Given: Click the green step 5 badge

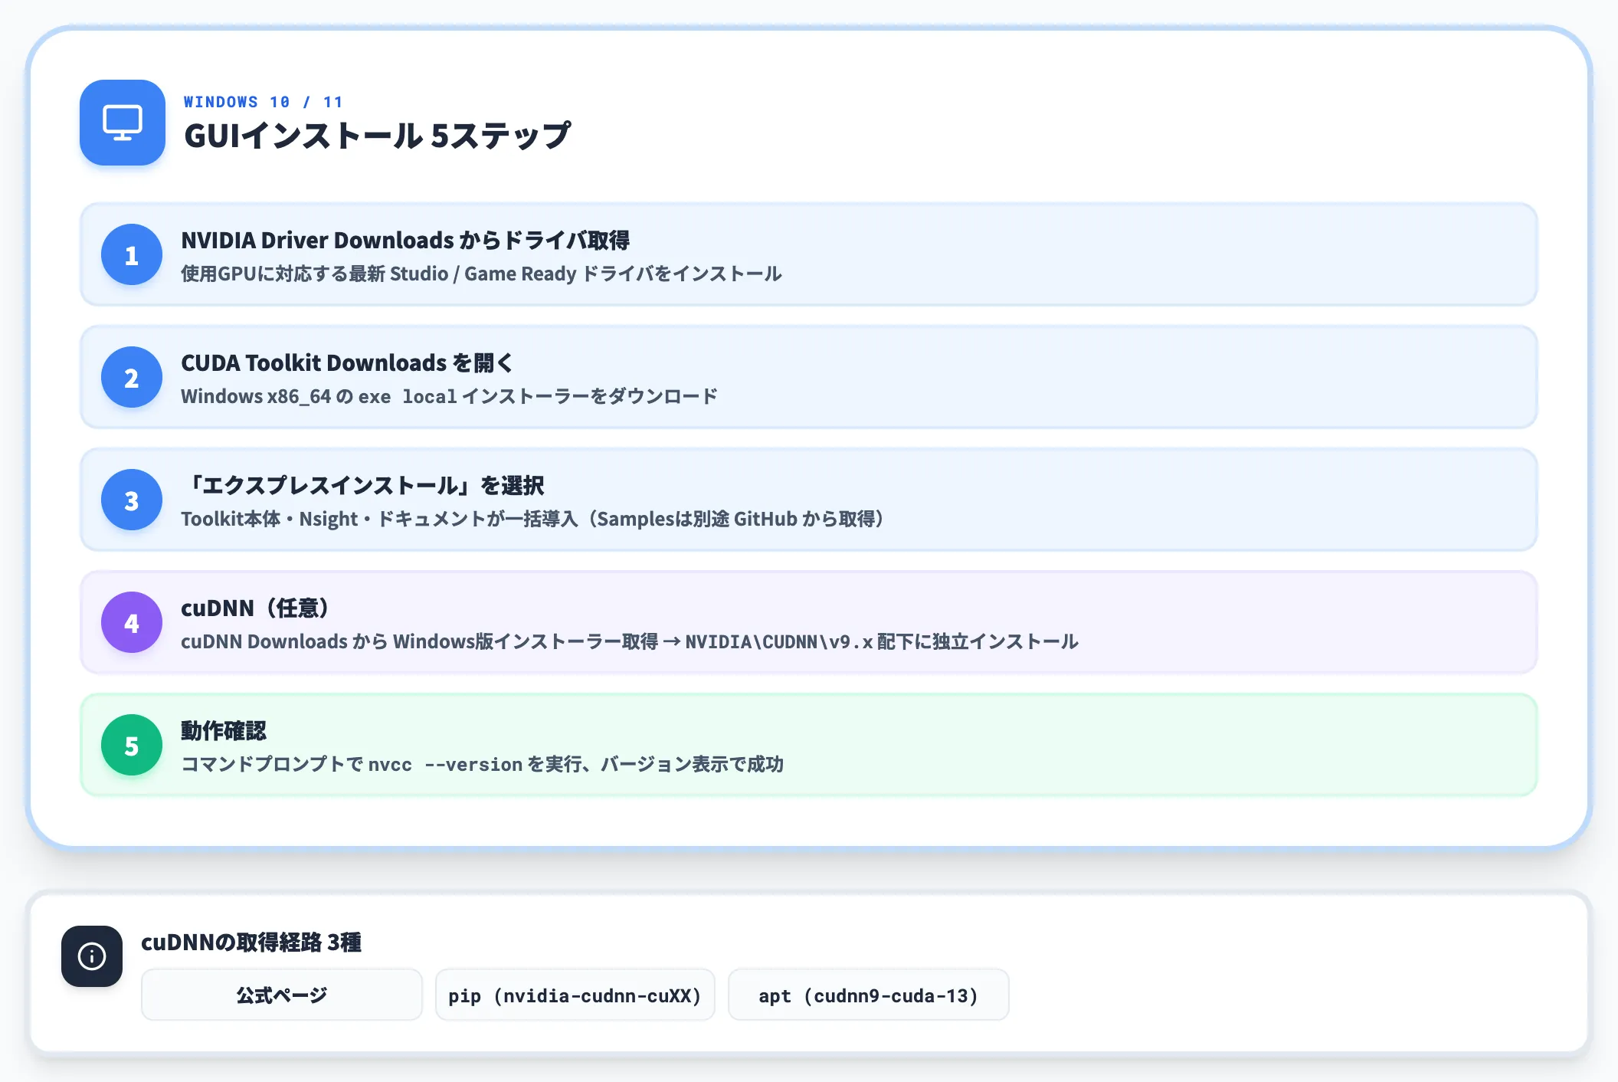Looking at the screenshot, I should tap(132, 745).
